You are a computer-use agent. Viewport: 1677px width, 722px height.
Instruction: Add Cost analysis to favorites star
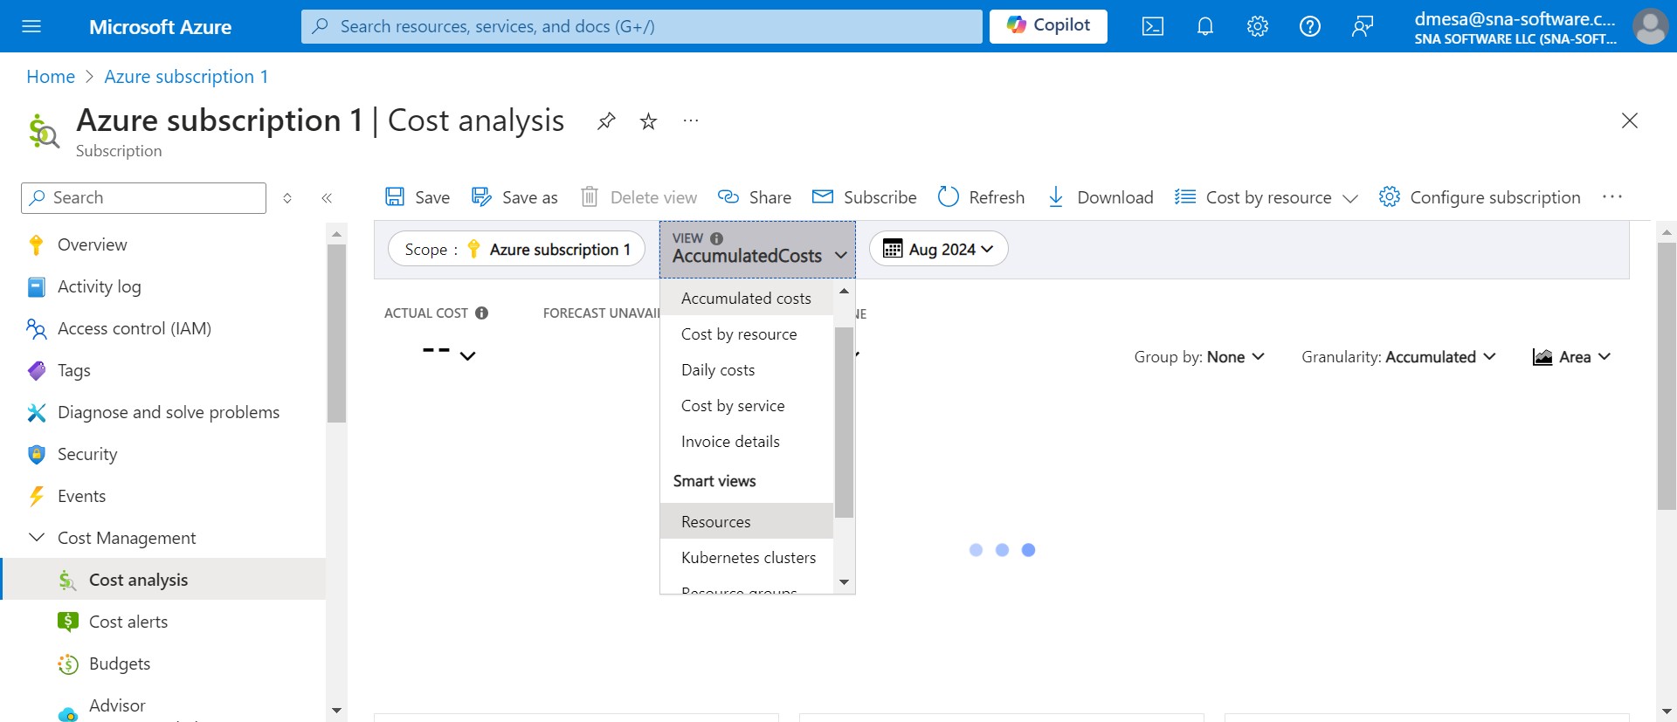648,121
